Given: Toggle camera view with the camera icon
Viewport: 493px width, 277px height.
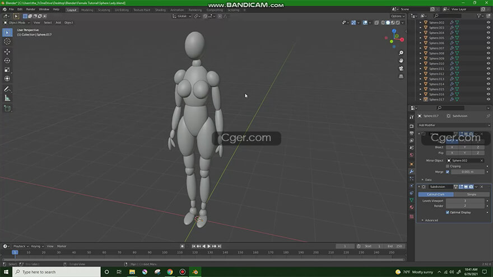Looking at the screenshot, I should [x=401, y=68].
